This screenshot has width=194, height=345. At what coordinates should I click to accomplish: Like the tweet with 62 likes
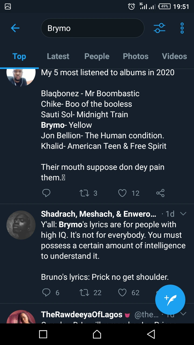click(122, 292)
